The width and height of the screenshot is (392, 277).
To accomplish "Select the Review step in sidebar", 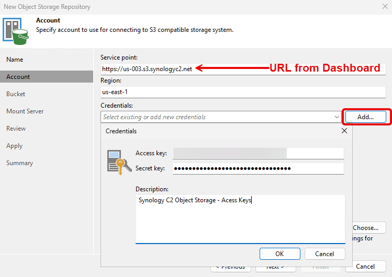I will pyautogui.click(x=16, y=129).
